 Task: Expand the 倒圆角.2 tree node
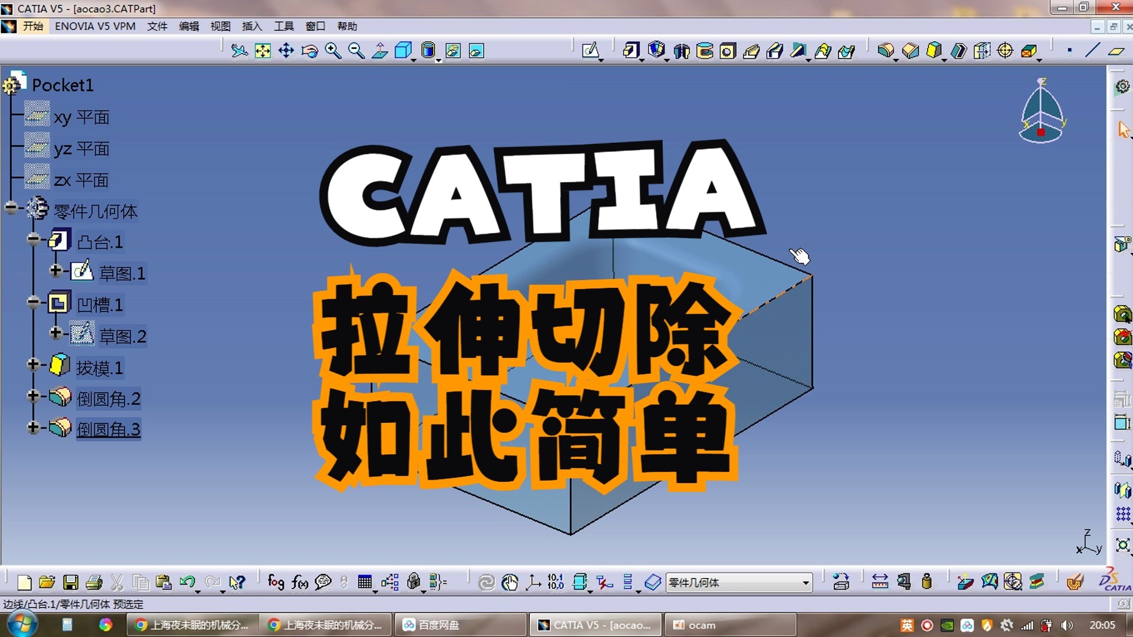pyautogui.click(x=34, y=396)
